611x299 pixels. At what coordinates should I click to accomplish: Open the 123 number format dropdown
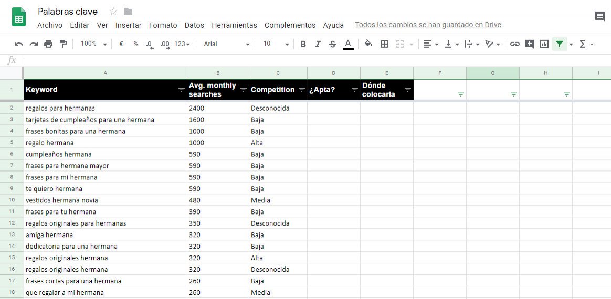(x=182, y=44)
